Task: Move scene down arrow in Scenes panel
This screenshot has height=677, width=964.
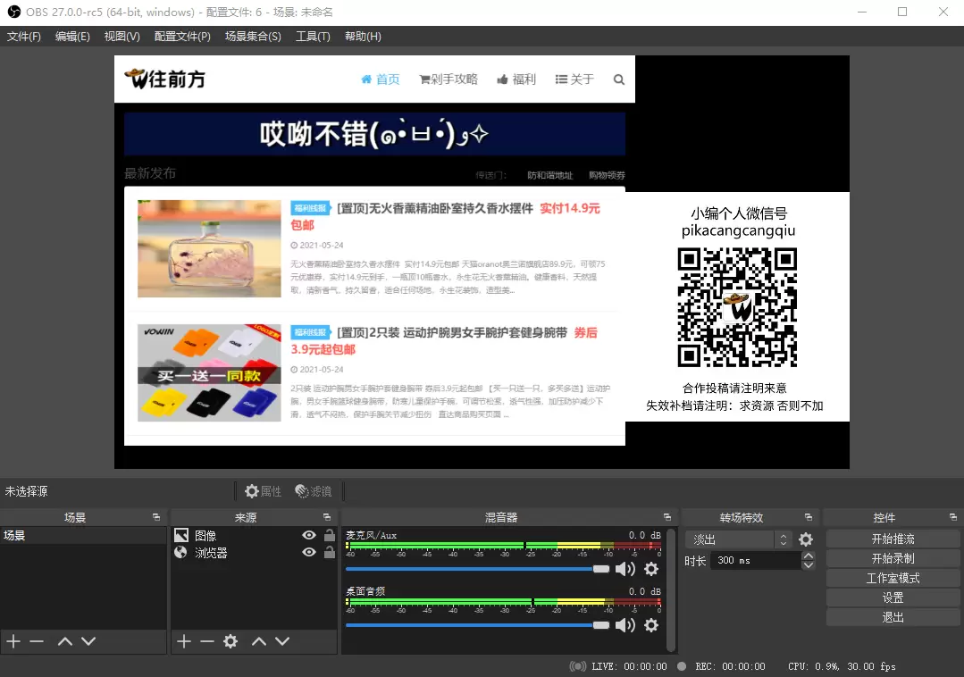Action: point(88,641)
